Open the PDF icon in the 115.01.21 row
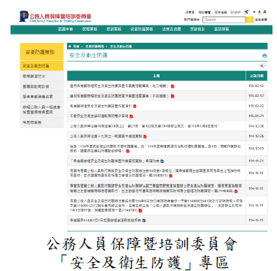277x271 pixels. tap(131, 116)
